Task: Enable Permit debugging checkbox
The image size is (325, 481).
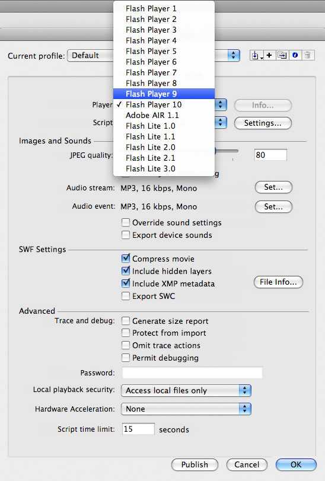Action: 126,358
